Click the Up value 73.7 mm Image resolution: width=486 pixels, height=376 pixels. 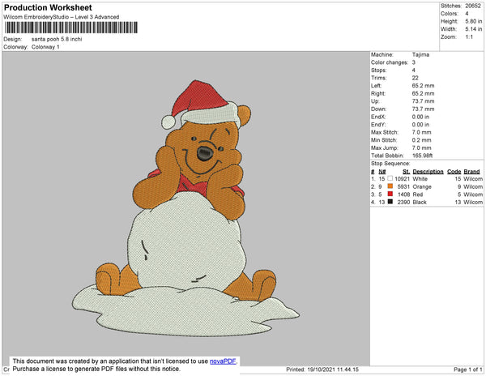click(423, 101)
